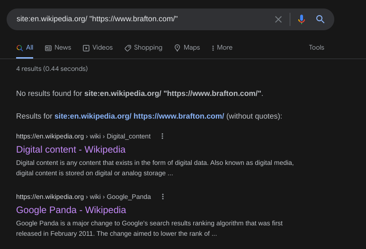Open the Google Panda - Wikipedia link

[71, 210]
